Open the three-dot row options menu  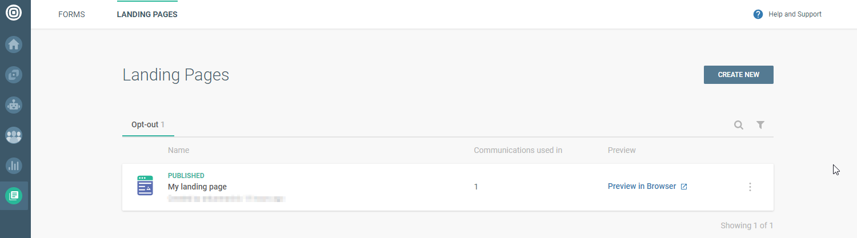[750, 187]
